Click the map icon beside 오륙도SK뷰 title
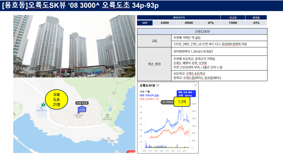This screenshot has height=158, width=283. (158, 85)
